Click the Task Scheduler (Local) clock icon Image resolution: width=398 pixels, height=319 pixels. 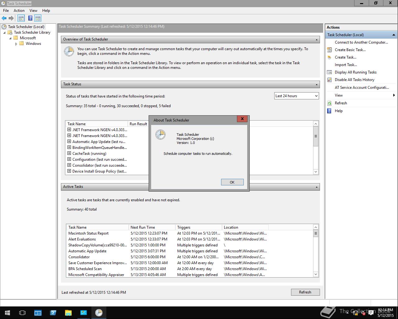(x=4, y=27)
